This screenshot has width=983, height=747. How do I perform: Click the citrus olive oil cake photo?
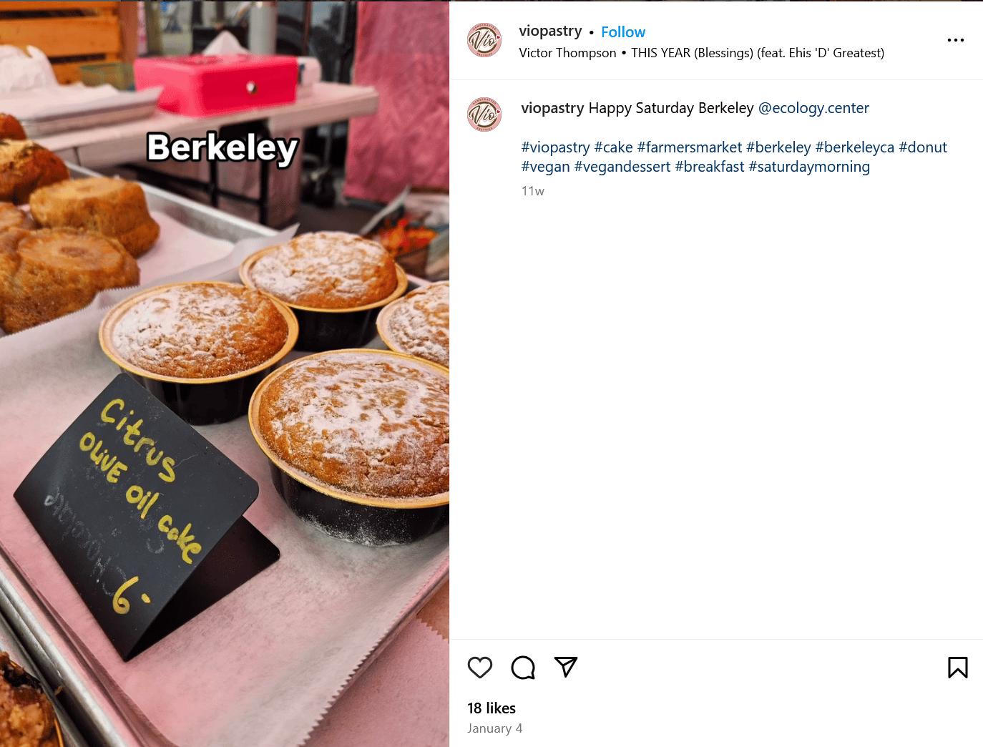(225, 373)
